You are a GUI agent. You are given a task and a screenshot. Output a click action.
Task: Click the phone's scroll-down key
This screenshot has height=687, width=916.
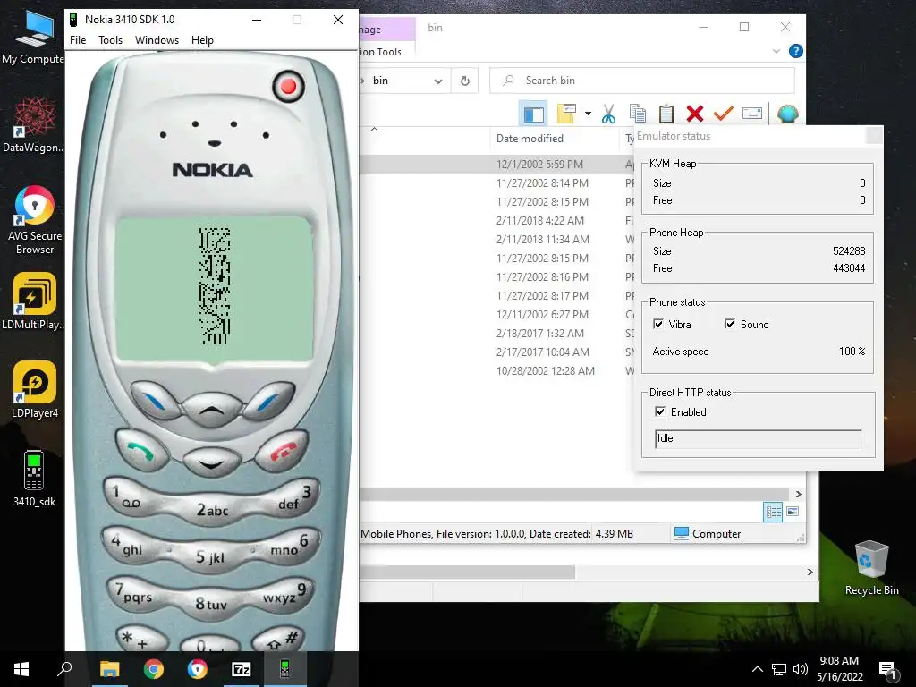point(211,462)
